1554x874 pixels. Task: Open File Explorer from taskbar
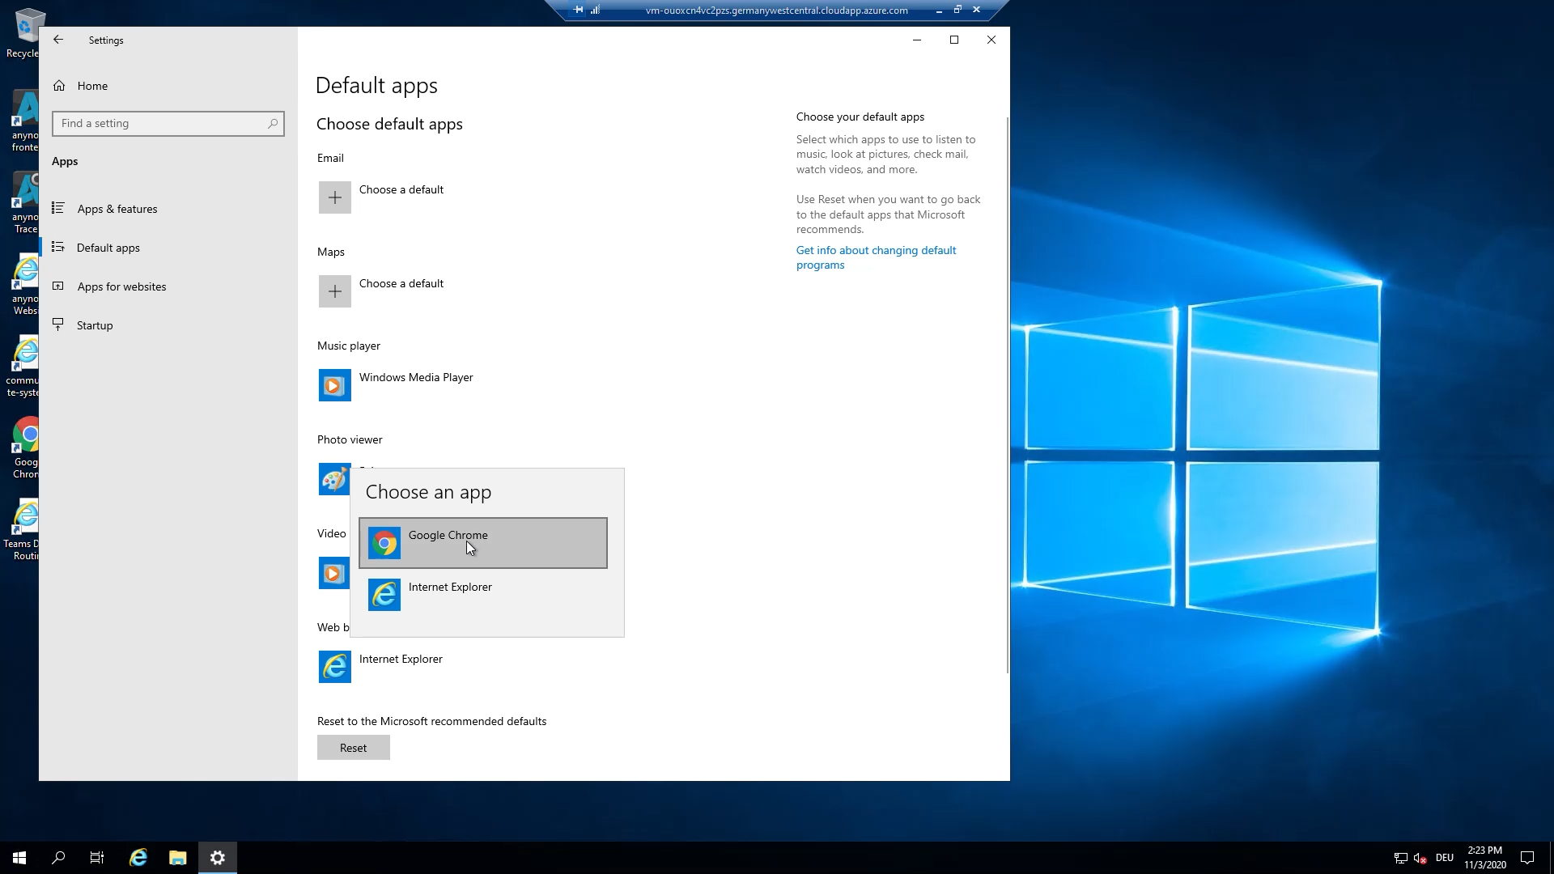point(178,858)
